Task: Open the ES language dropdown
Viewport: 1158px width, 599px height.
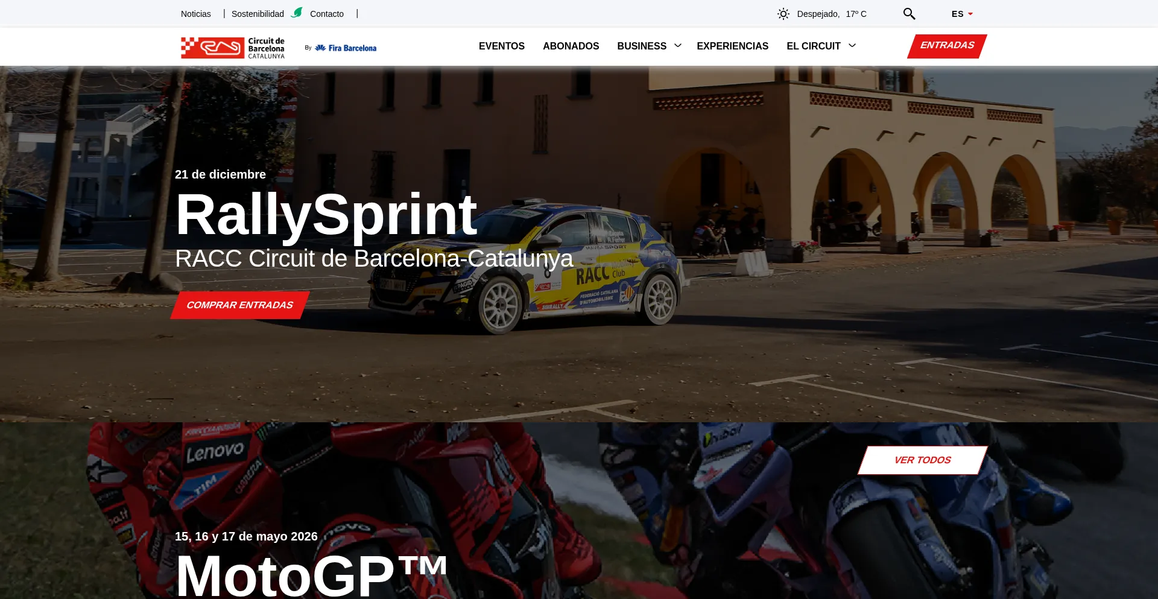Action: [x=961, y=14]
